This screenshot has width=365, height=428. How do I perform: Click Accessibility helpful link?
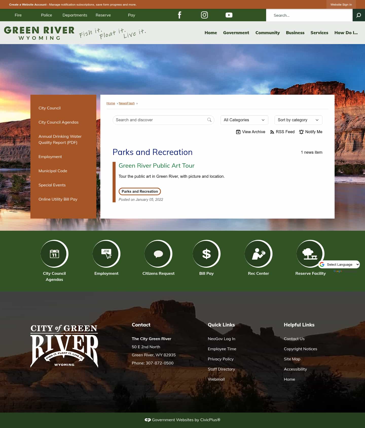(295, 369)
